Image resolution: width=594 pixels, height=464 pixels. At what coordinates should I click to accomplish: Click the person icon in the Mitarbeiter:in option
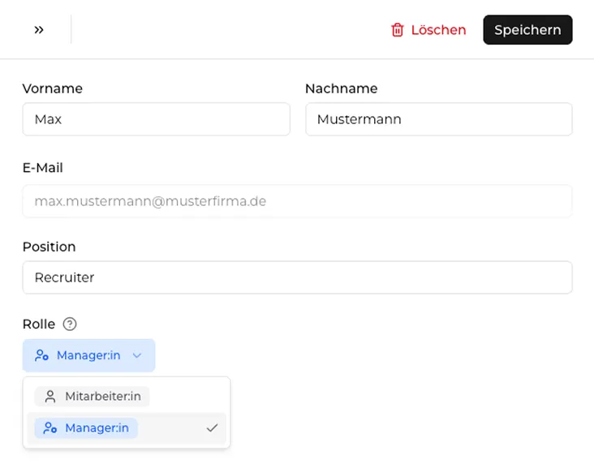tap(50, 397)
